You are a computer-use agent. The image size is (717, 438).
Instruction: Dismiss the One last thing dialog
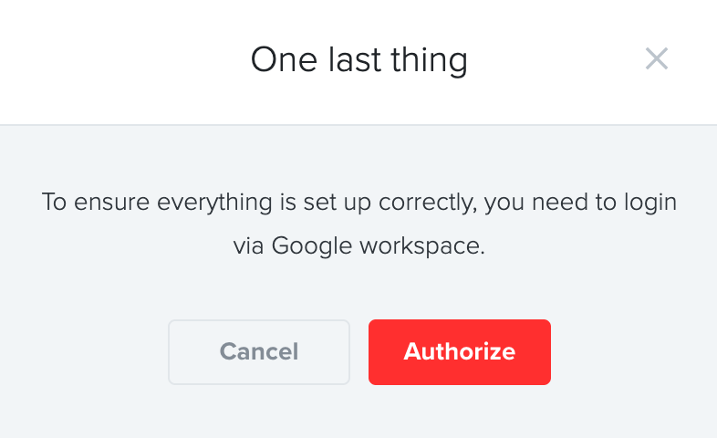point(657,58)
